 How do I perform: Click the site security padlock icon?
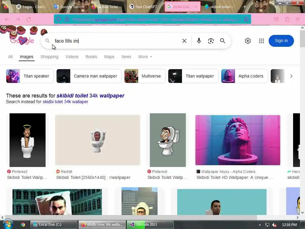(67, 19)
